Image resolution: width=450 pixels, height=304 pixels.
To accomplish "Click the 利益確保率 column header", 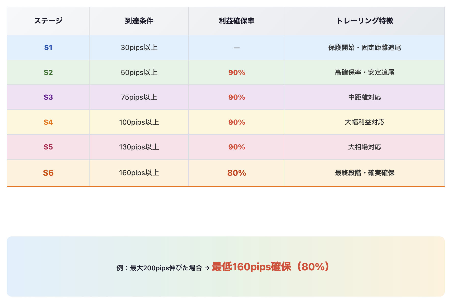I will tap(237, 21).
